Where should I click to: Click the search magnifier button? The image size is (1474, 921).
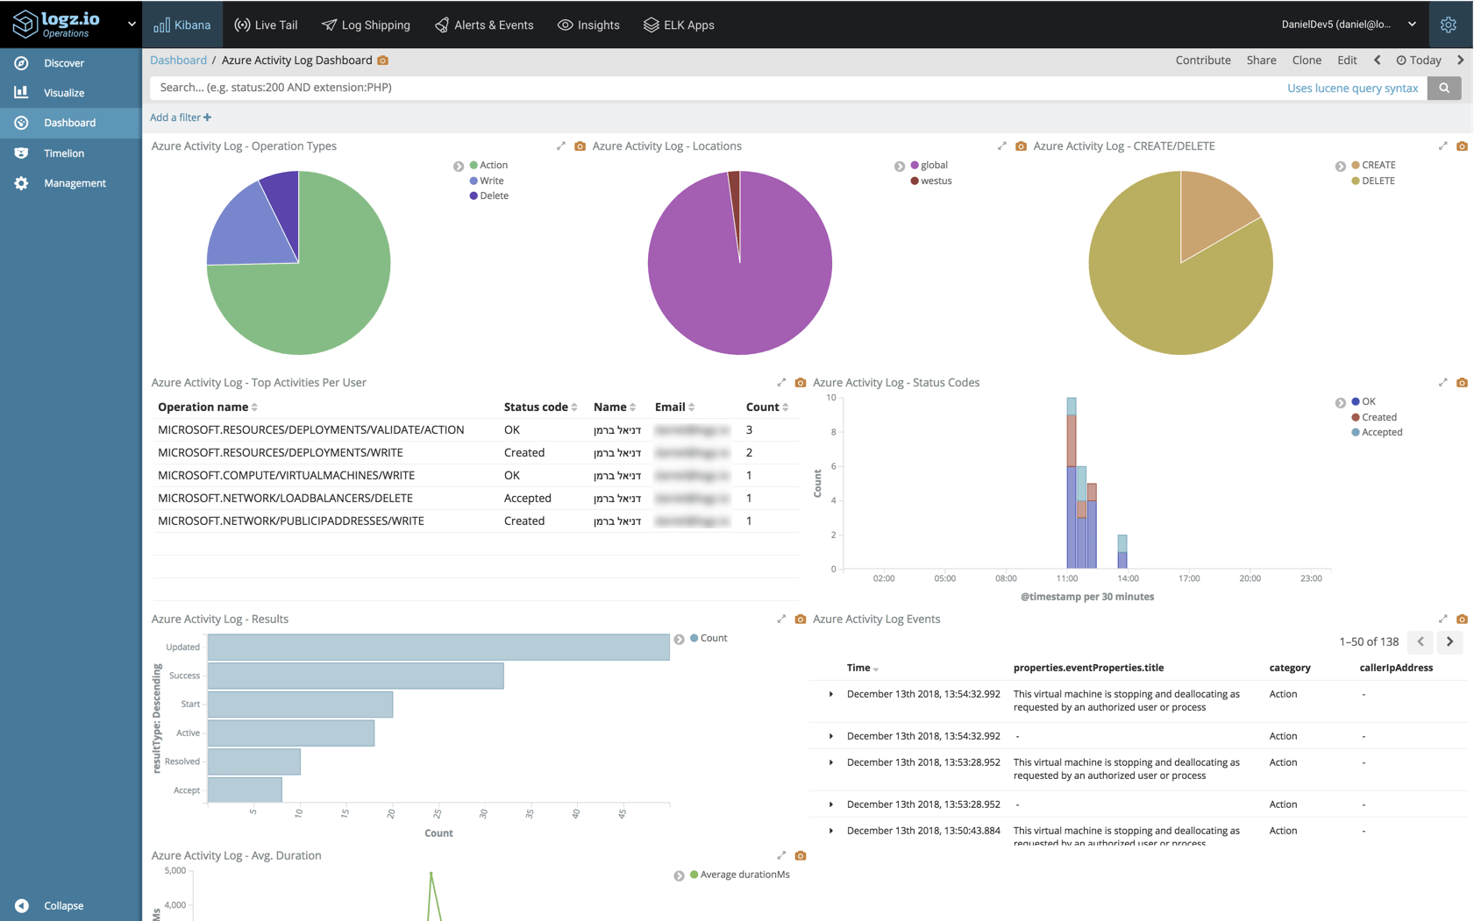tap(1443, 88)
